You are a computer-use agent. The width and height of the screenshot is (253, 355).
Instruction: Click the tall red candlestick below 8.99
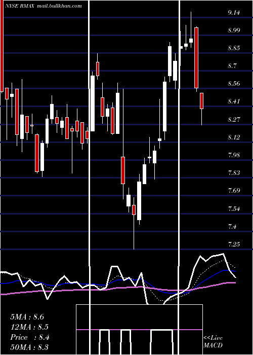(x=196, y=59)
